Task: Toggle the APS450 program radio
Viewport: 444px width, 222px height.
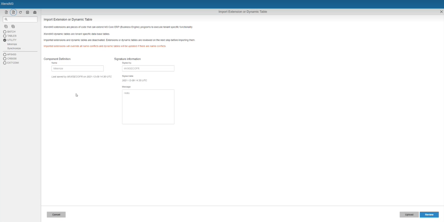Action: (x=5, y=55)
